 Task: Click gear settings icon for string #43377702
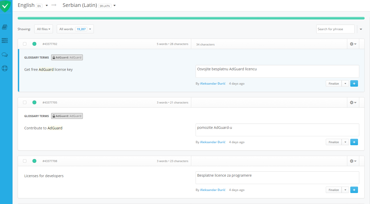[x=353, y=44]
